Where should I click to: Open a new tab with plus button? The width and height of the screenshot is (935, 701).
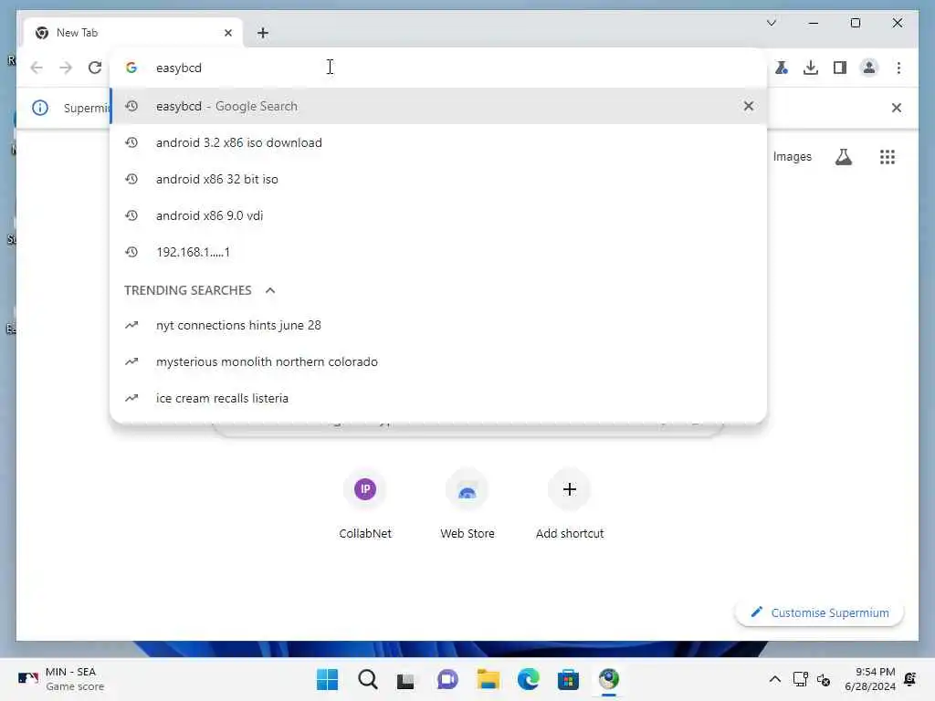click(263, 33)
